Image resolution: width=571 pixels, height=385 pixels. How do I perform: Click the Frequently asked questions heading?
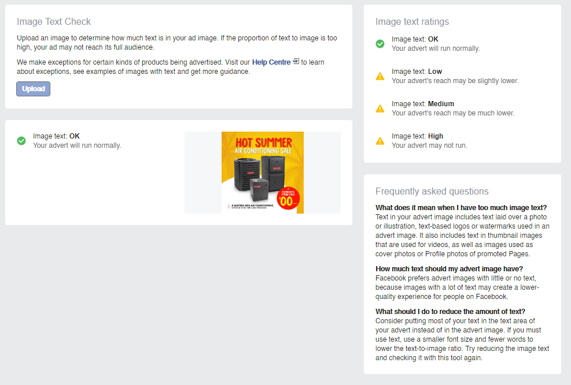pyautogui.click(x=432, y=192)
